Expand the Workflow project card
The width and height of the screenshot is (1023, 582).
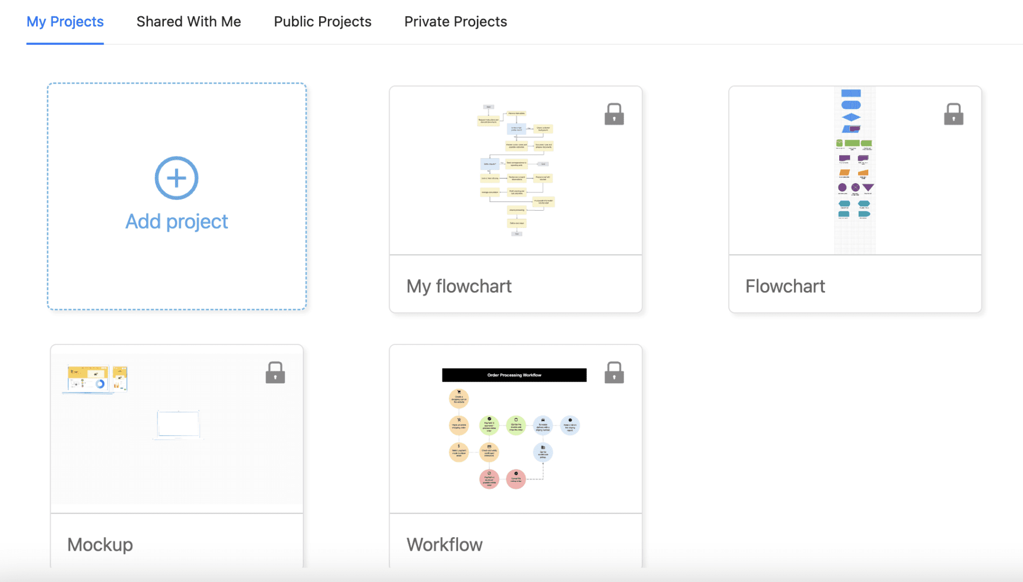(515, 455)
